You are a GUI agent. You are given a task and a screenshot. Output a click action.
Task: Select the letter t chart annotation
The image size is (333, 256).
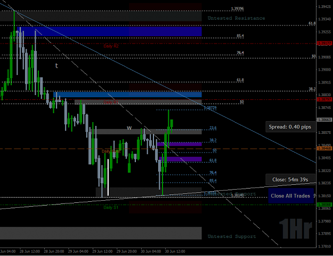(x=56, y=66)
